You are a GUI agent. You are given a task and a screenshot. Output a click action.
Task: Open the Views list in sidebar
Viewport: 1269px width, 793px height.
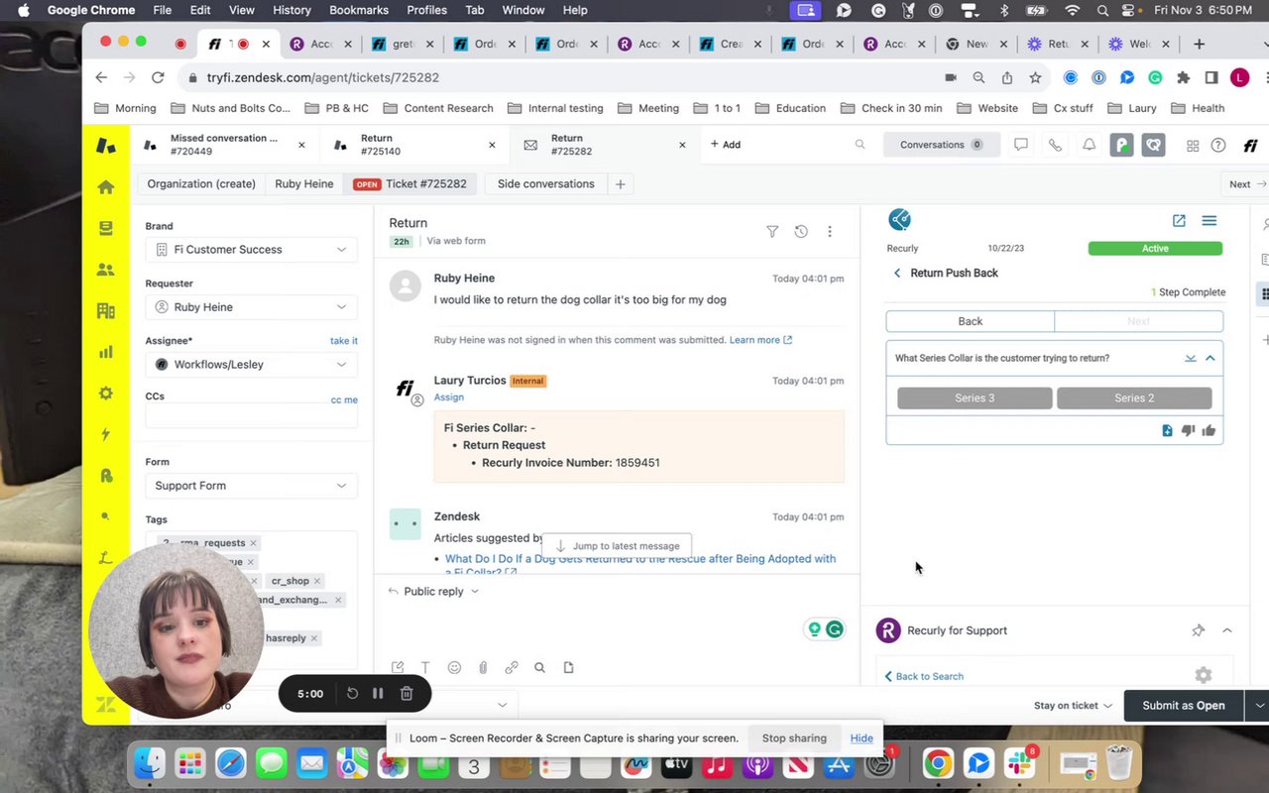point(106,228)
